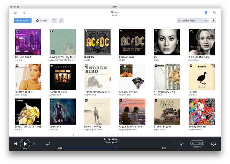Click the Play All button
Screen dimensions: 230x164
[23, 21]
